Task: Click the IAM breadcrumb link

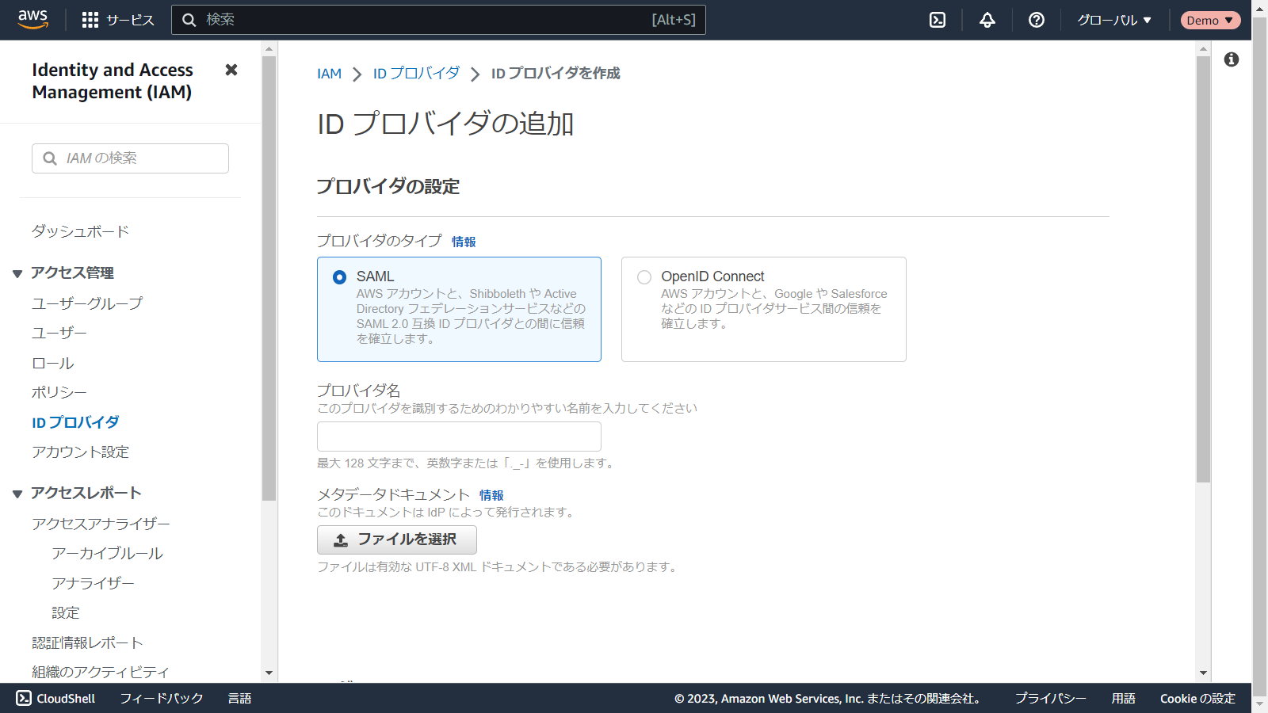Action: coord(329,74)
